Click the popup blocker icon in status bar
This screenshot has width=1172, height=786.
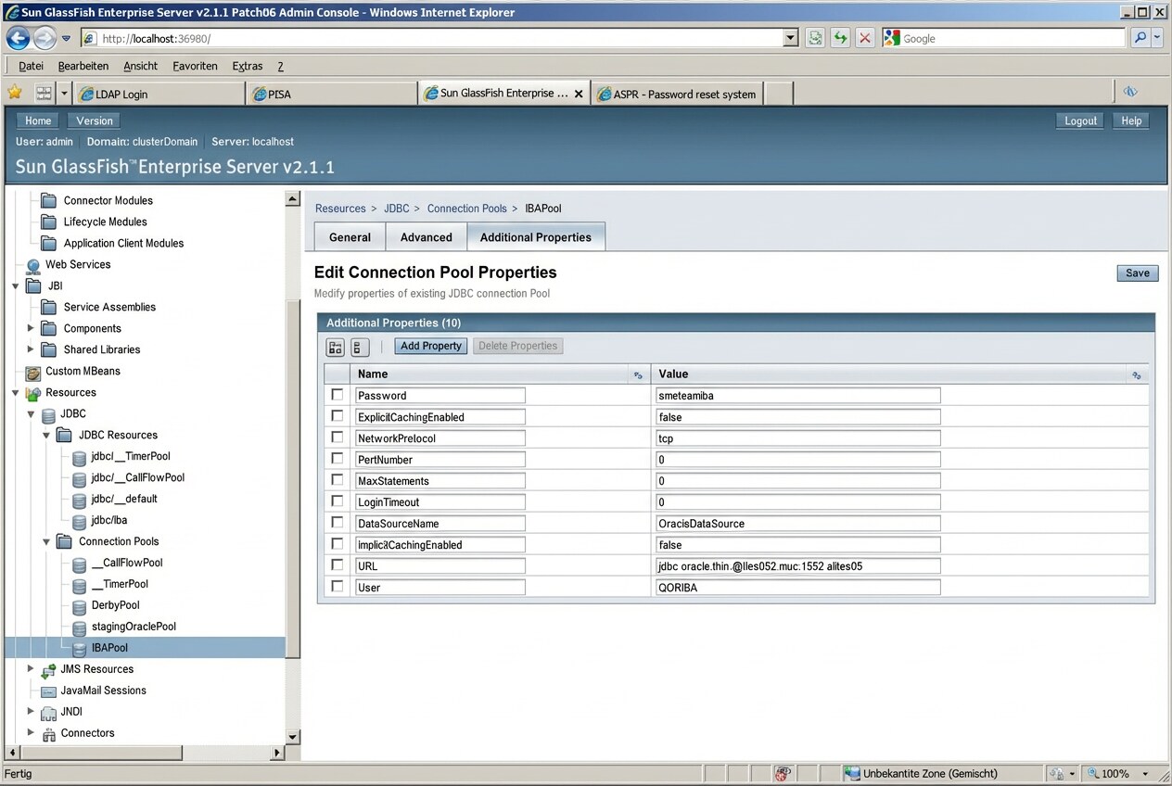783,773
